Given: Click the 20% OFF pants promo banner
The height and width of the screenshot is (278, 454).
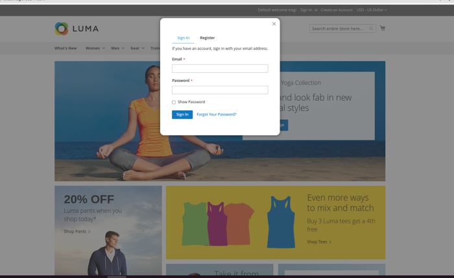Looking at the screenshot, I should [108, 231].
